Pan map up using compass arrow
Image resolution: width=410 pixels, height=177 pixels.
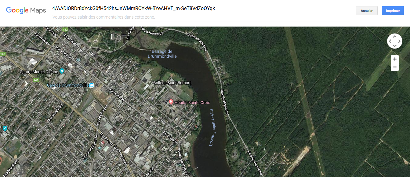pos(395,36)
